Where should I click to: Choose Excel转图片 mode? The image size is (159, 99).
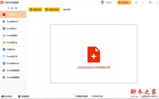(13, 35)
